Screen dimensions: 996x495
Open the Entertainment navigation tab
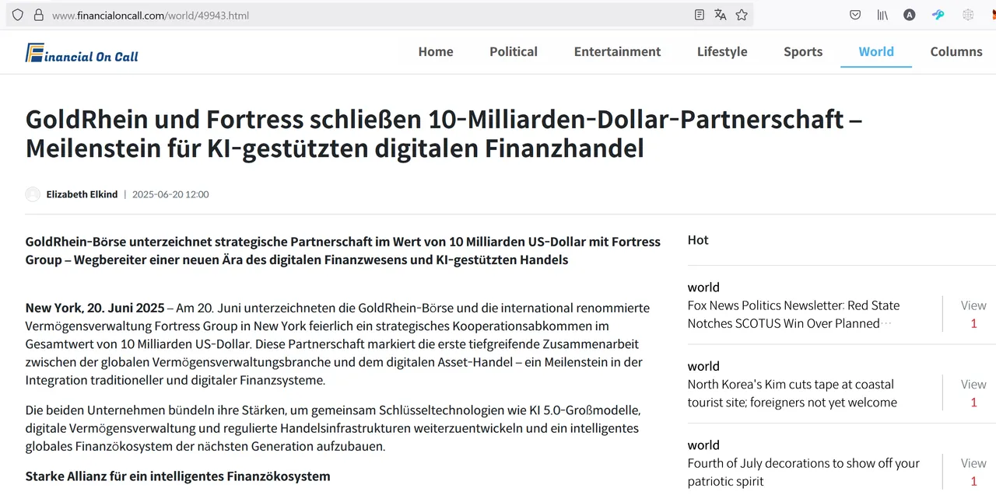point(617,51)
